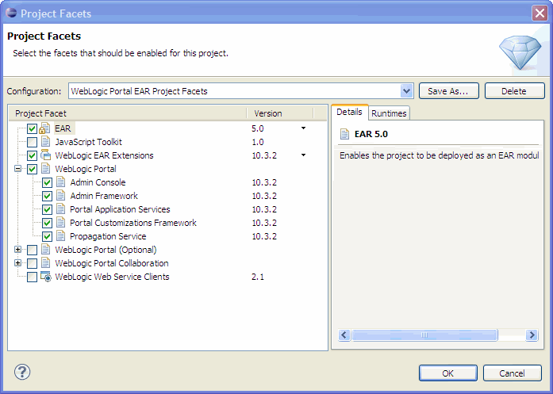Click the WebLogic Web Service Clients icon
The height and width of the screenshot is (394, 553).
click(46, 277)
